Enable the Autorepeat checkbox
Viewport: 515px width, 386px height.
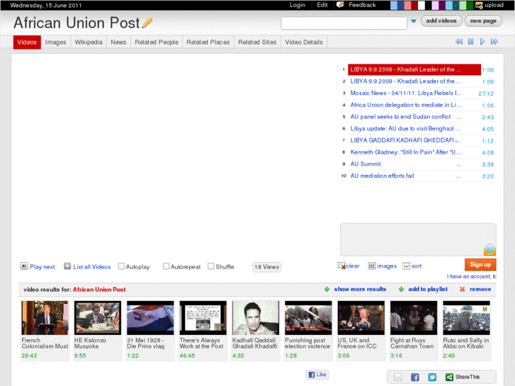166,266
